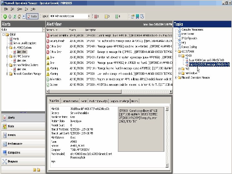Click the Alerts navigation button

coord(23,118)
